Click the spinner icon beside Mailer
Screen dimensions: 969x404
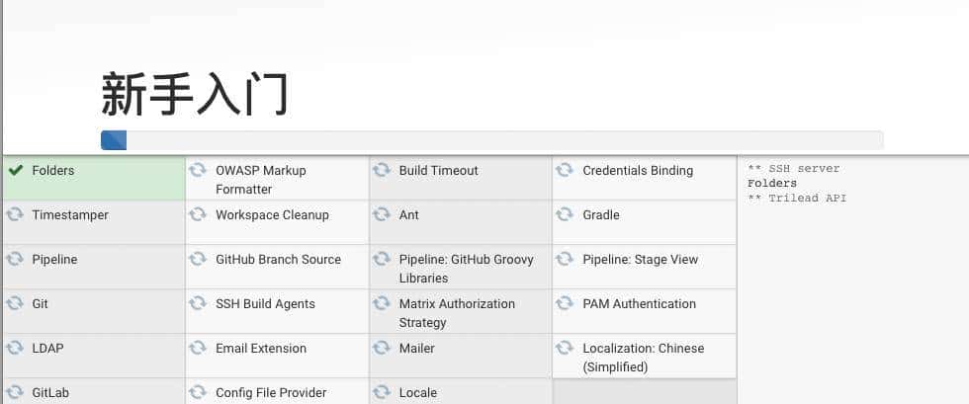pos(382,348)
